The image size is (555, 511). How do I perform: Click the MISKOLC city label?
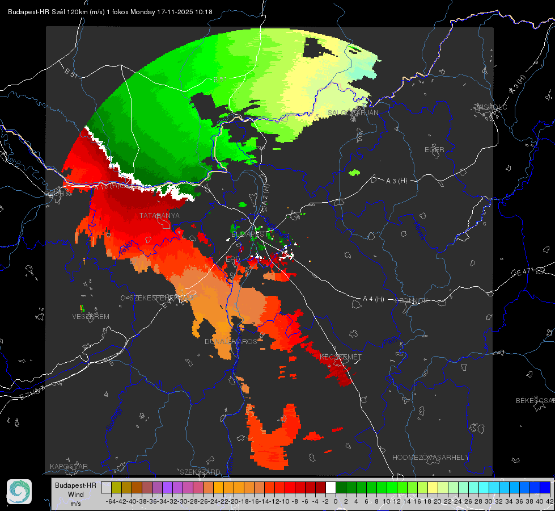(492, 107)
